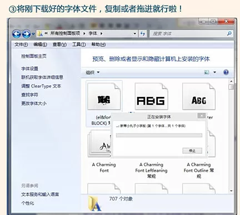Click the font install progress bar

(159, 135)
